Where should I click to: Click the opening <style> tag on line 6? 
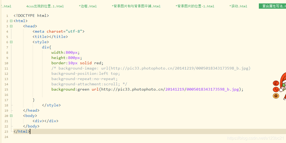tap(41, 42)
